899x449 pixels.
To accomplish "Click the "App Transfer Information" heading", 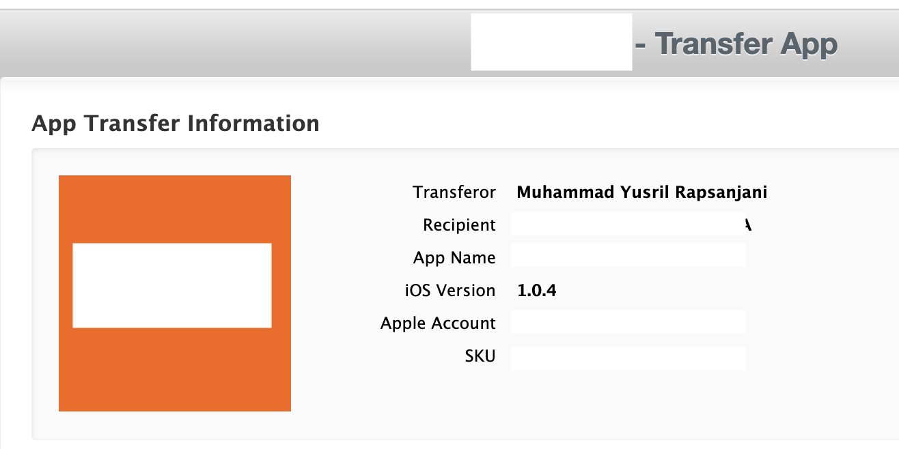I will click(x=176, y=124).
